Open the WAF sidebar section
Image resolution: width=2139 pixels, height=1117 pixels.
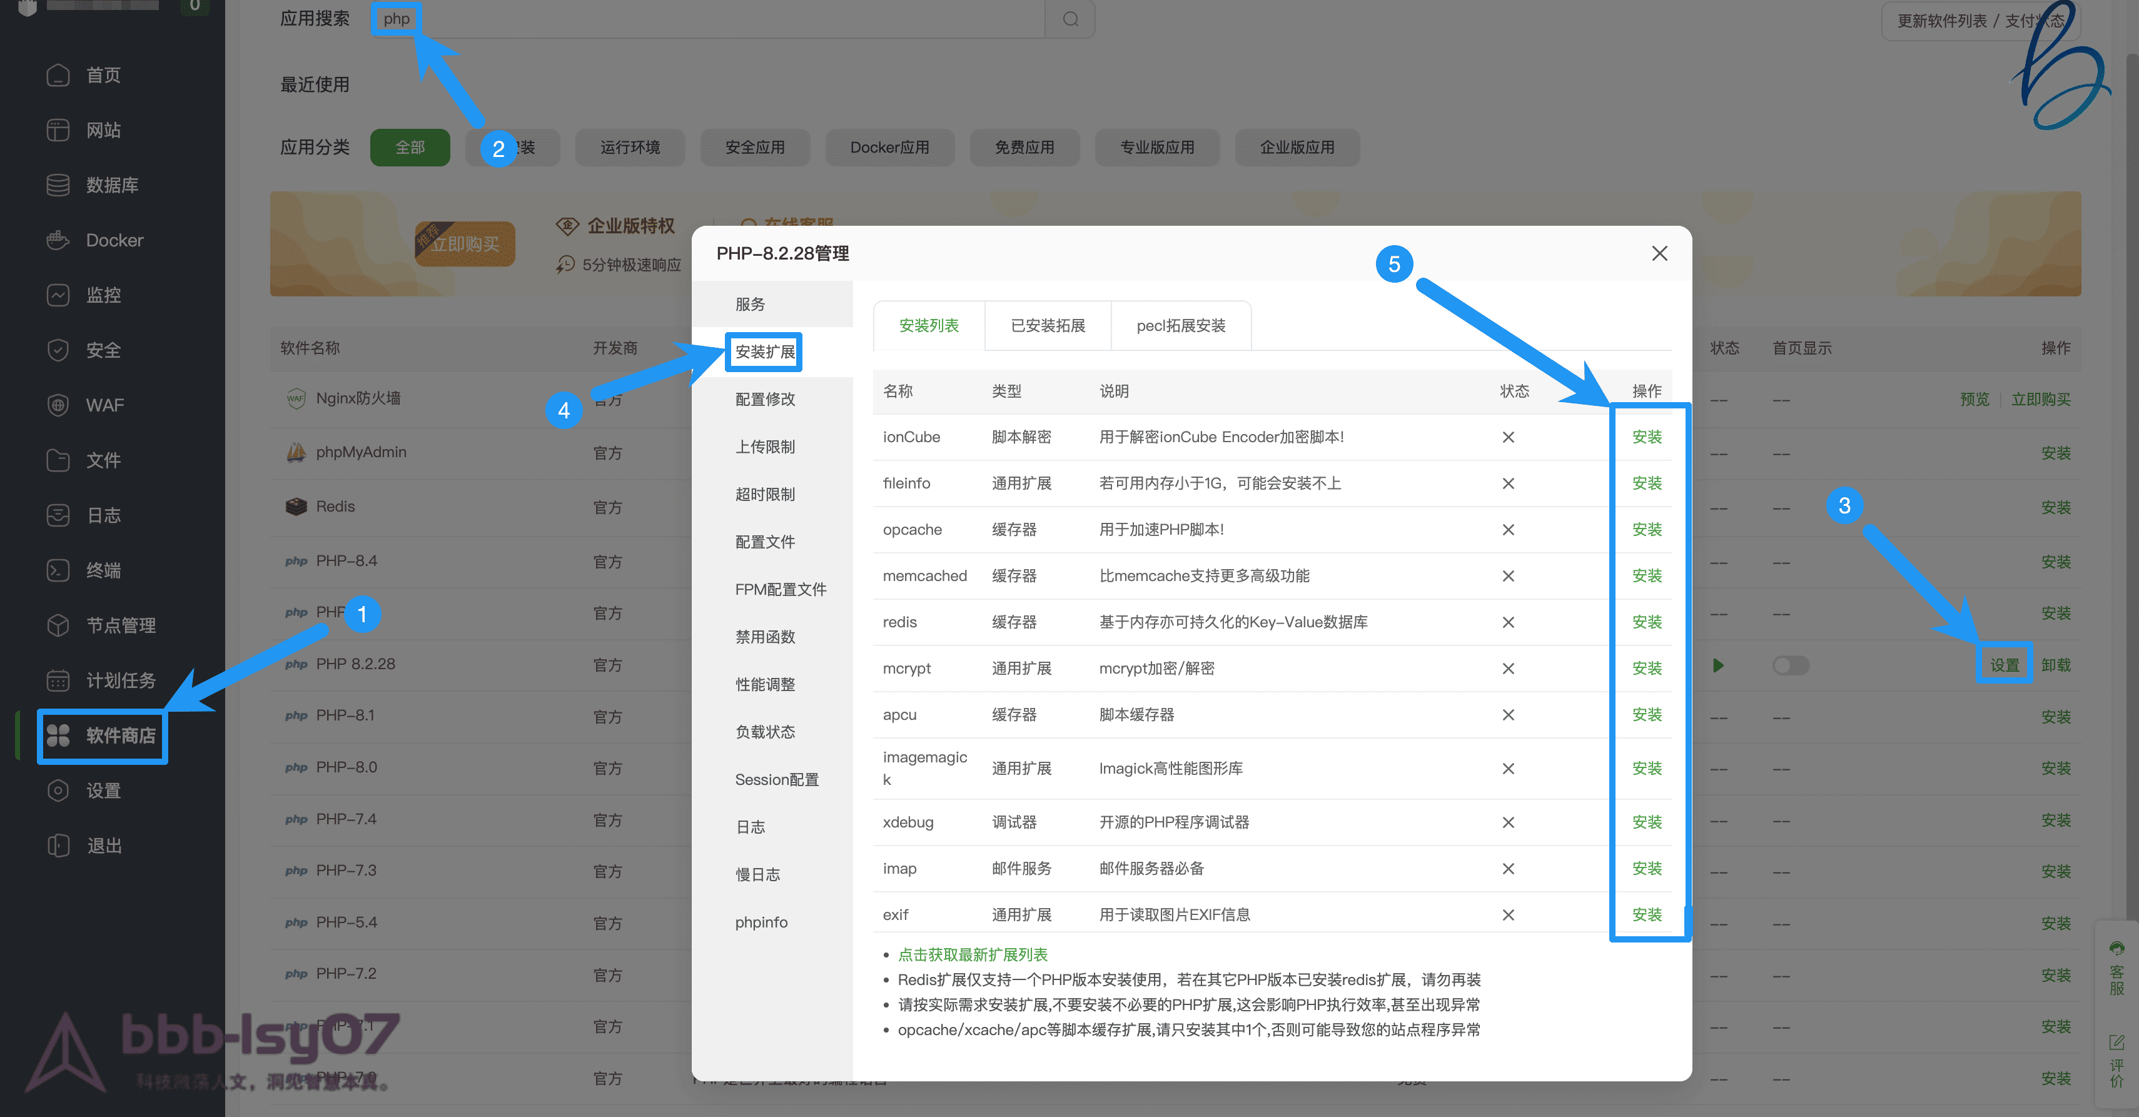[104, 405]
